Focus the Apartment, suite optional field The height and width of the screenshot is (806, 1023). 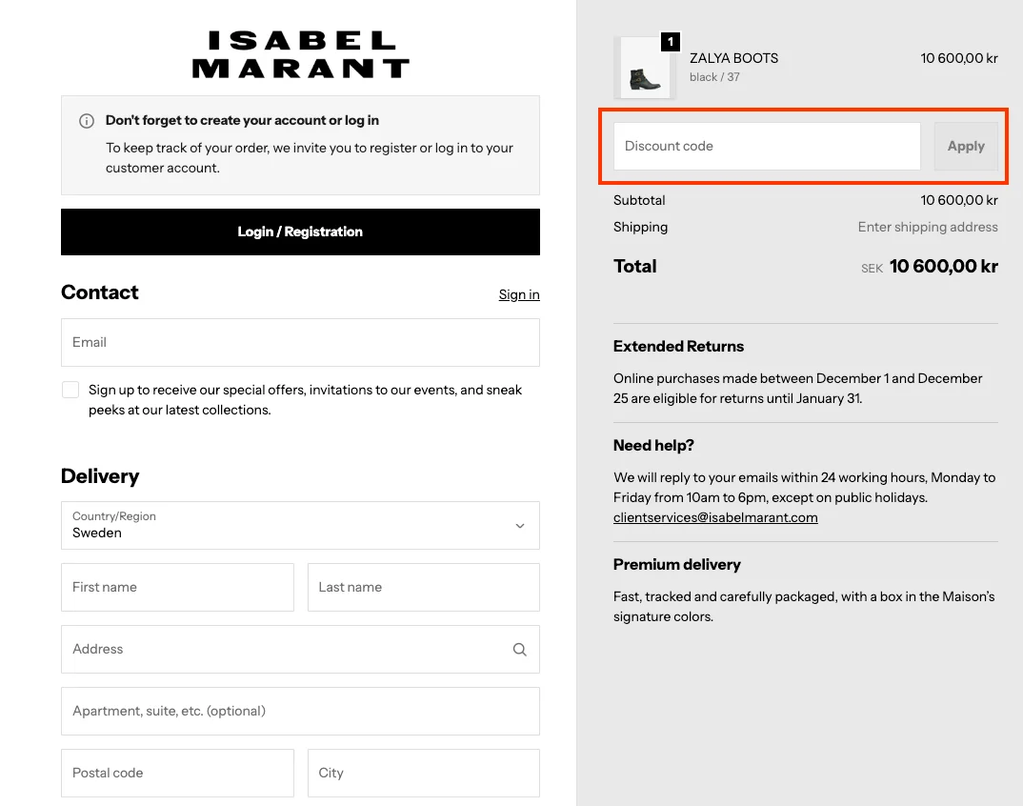(300, 712)
